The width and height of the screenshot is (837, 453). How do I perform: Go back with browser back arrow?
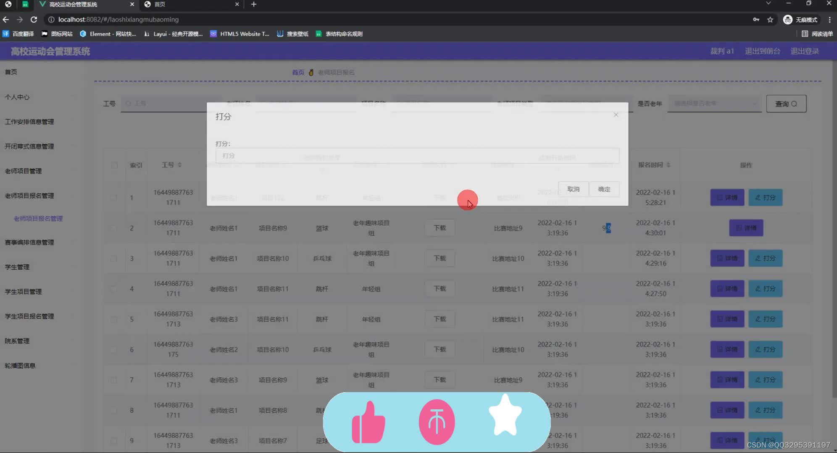(6, 19)
